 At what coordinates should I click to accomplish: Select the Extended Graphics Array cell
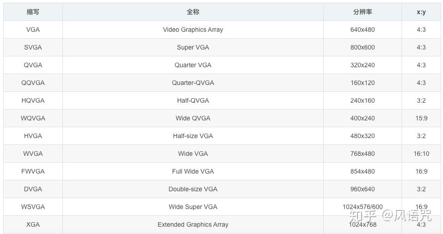pyautogui.click(x=193, y=224)
